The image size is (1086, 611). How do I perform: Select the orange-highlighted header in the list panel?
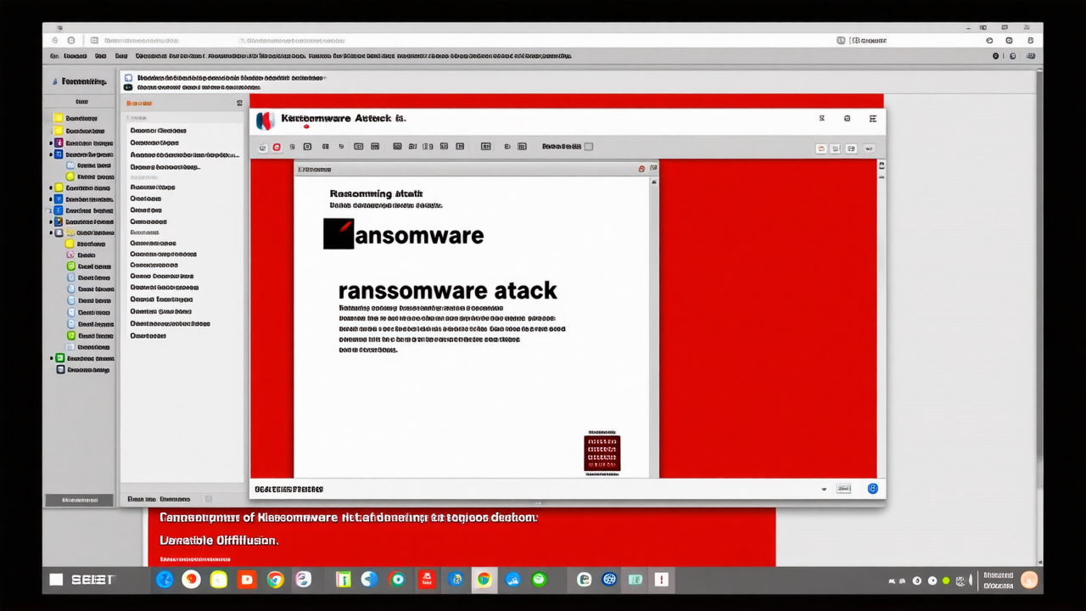click(x=140, y=103)
